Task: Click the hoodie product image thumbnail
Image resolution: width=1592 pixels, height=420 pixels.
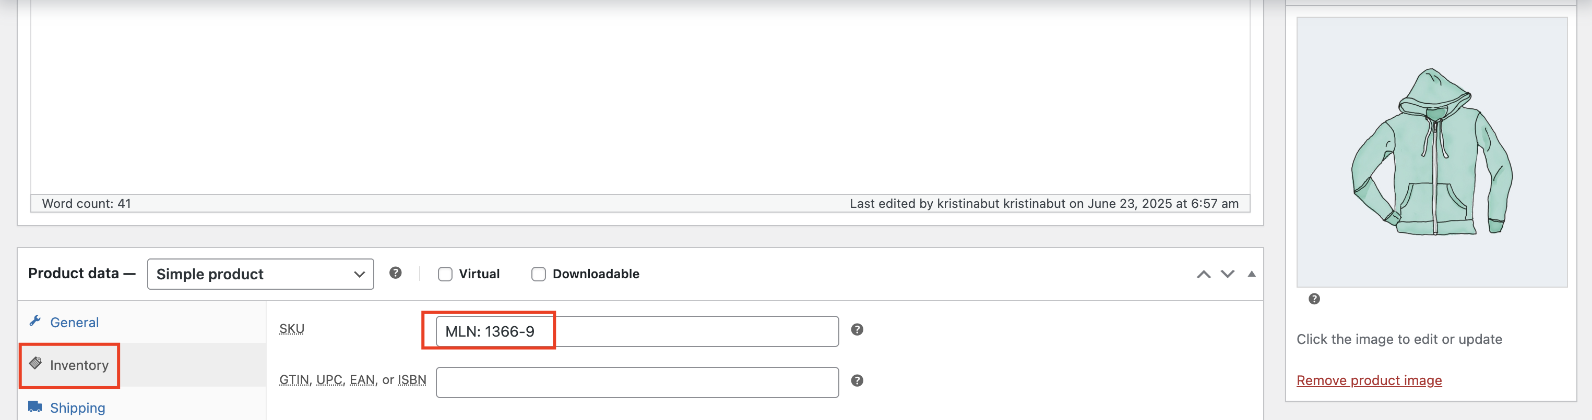Action: 1432,152
